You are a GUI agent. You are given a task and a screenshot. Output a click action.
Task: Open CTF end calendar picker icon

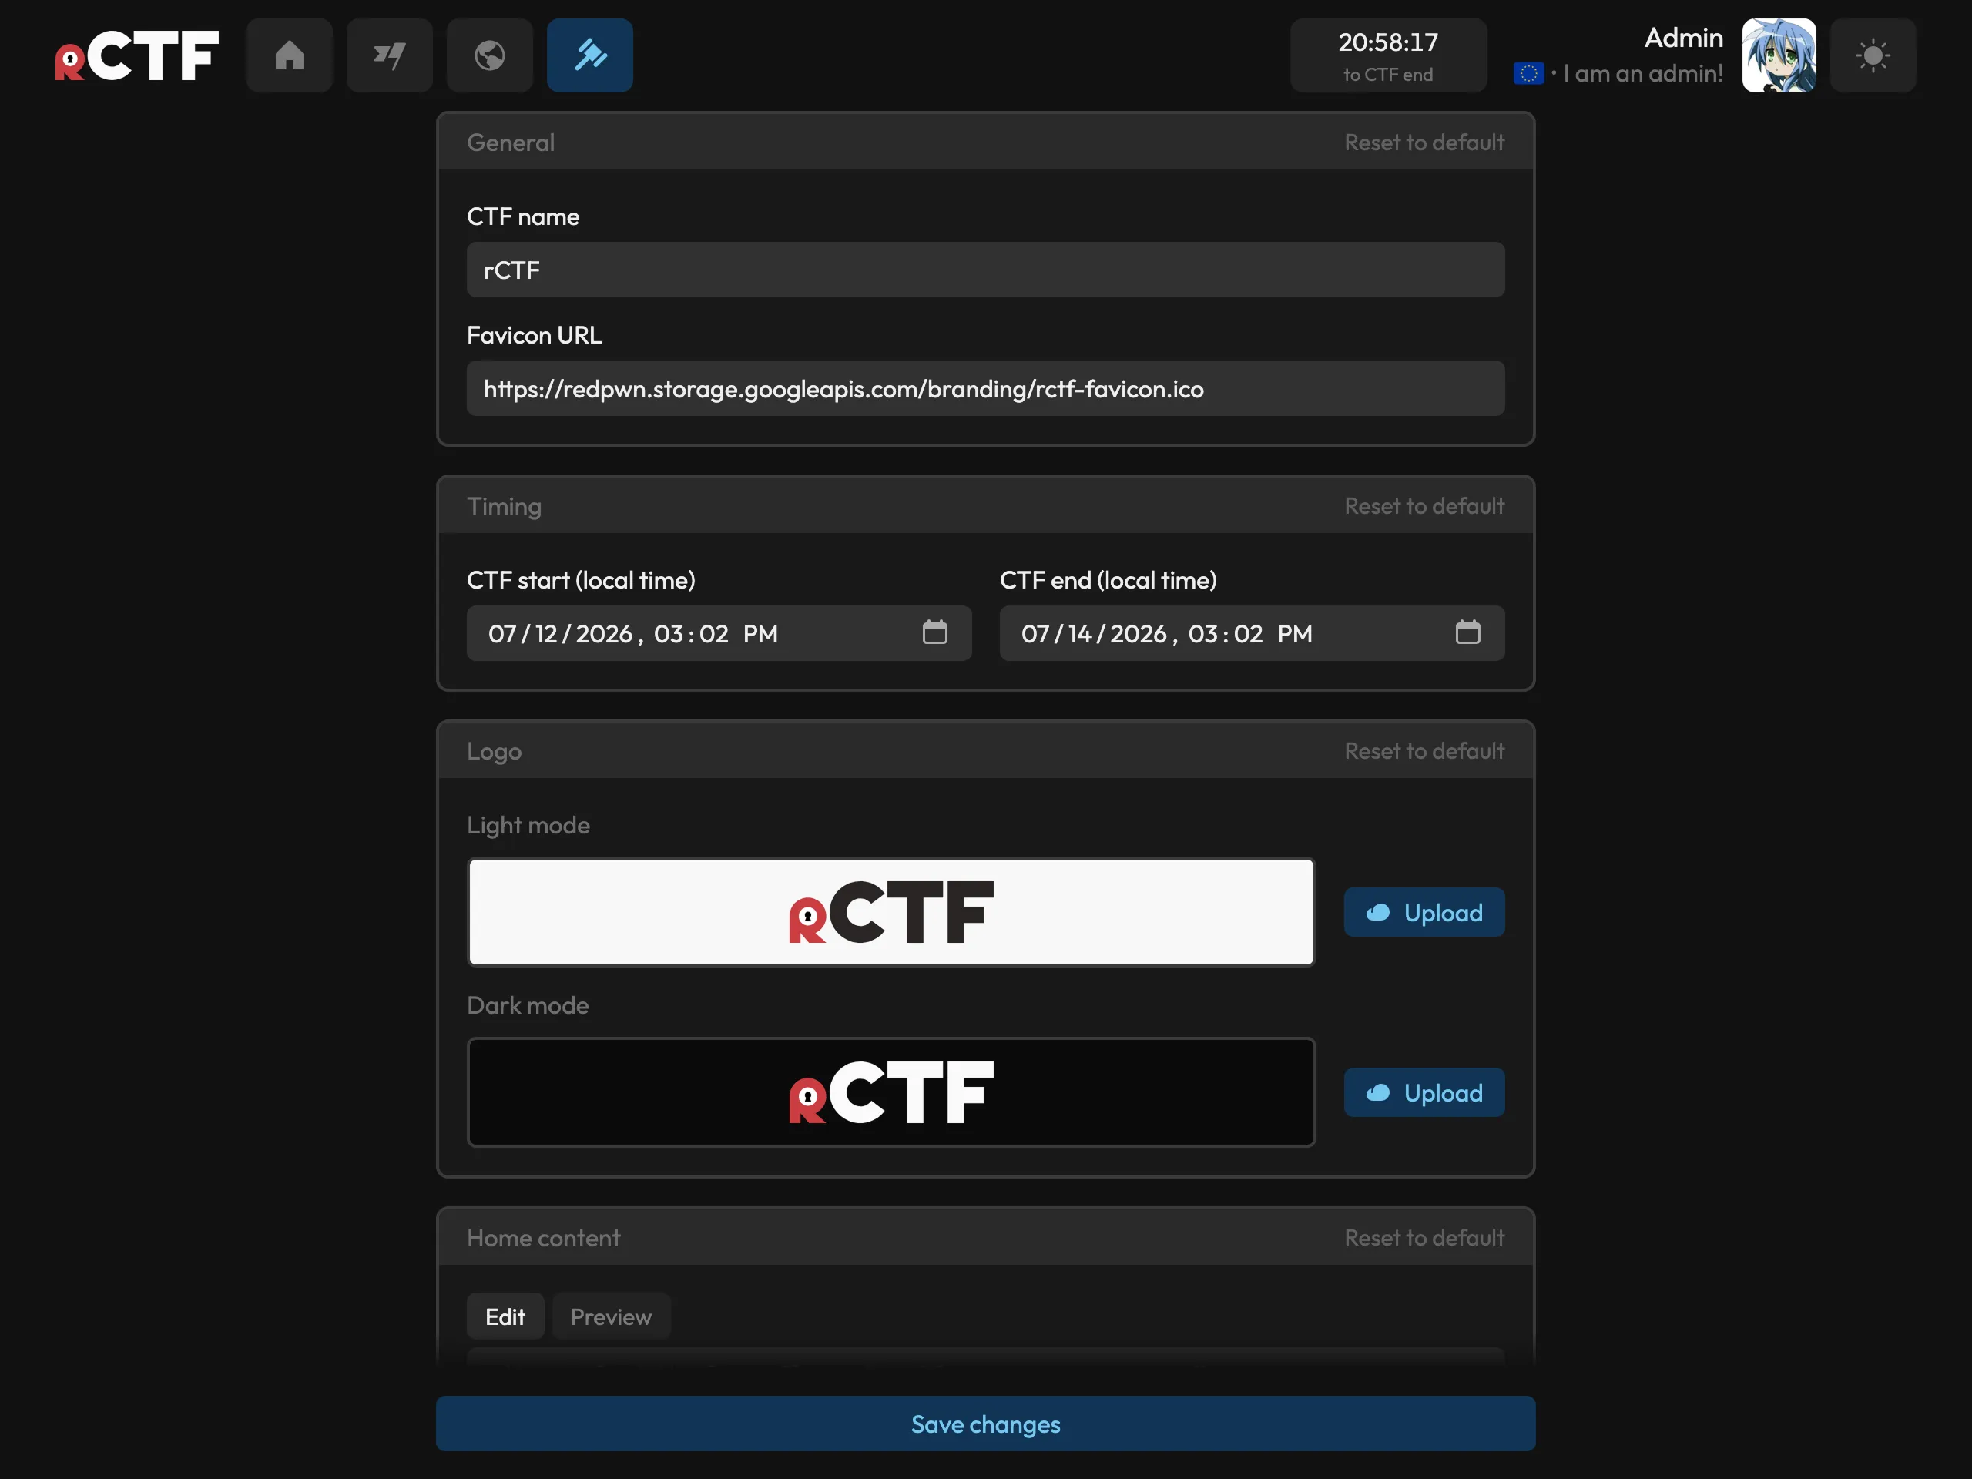click(x=1467, y=633)
